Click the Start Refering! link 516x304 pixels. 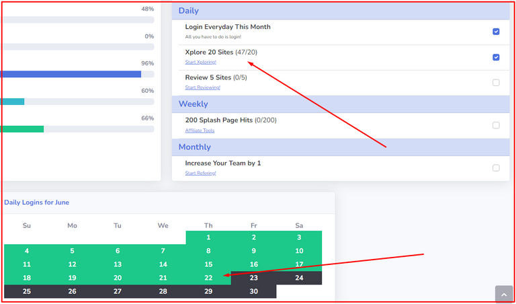click(x=201, y=173)
